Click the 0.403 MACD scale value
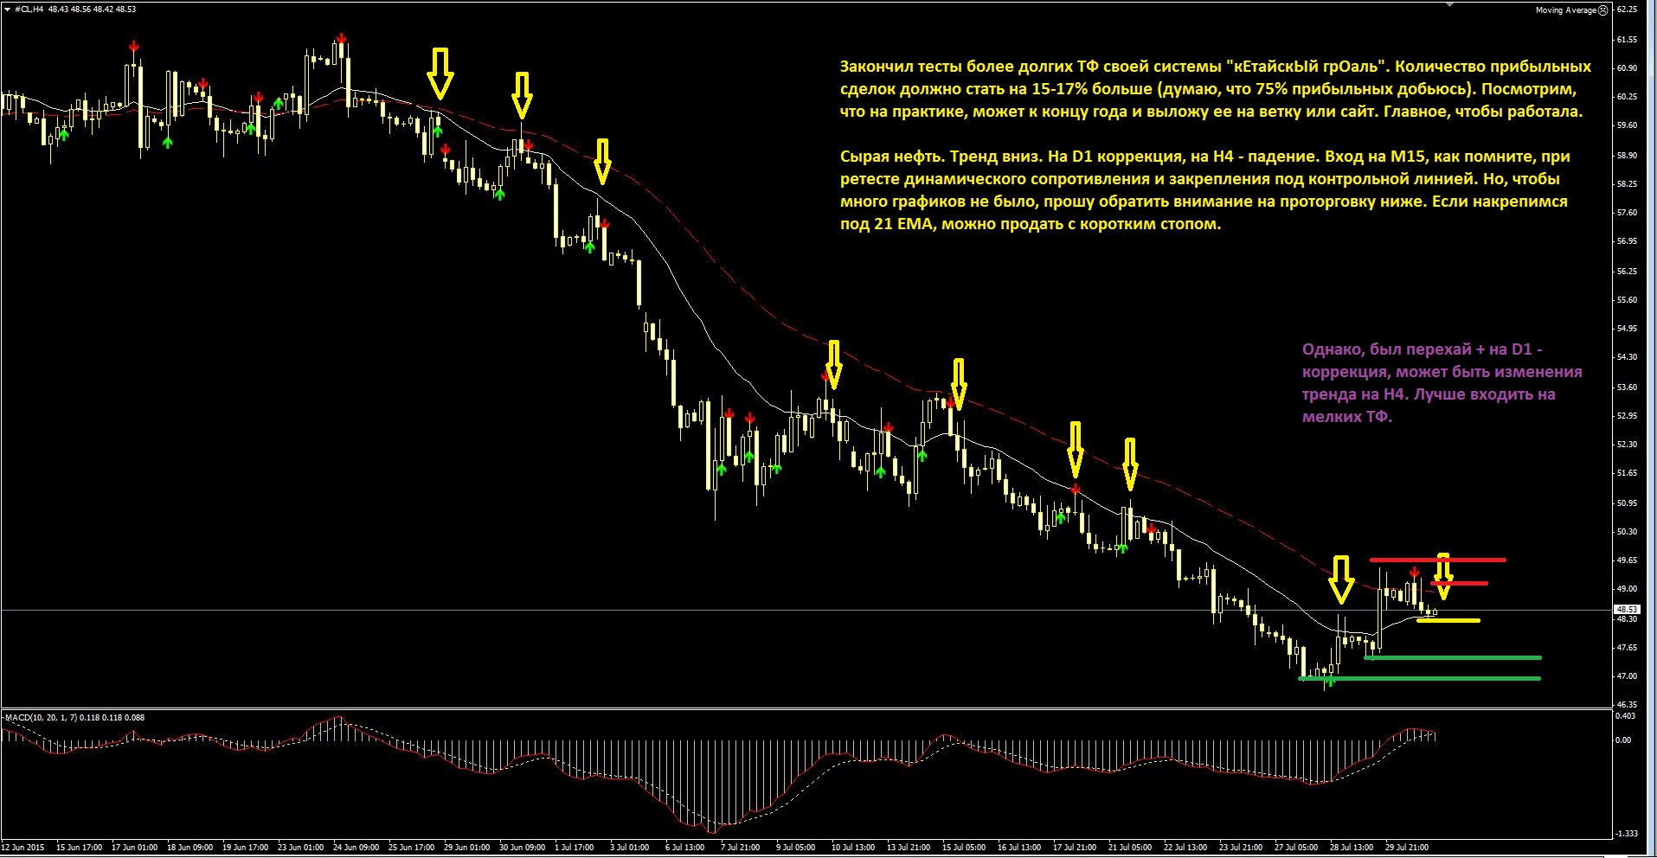Viewport: 1657px width, 858px height. coord(1626,716)
